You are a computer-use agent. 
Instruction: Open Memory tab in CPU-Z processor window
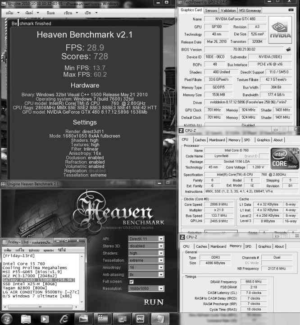pos(234,140)
